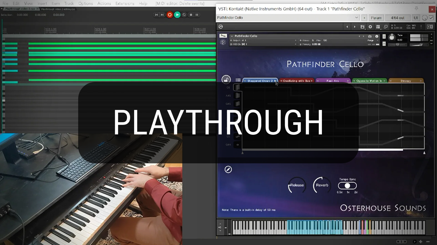
Task: Expand the Pathfinder Cello preset dropdown
Action: [x=357, y=18]
